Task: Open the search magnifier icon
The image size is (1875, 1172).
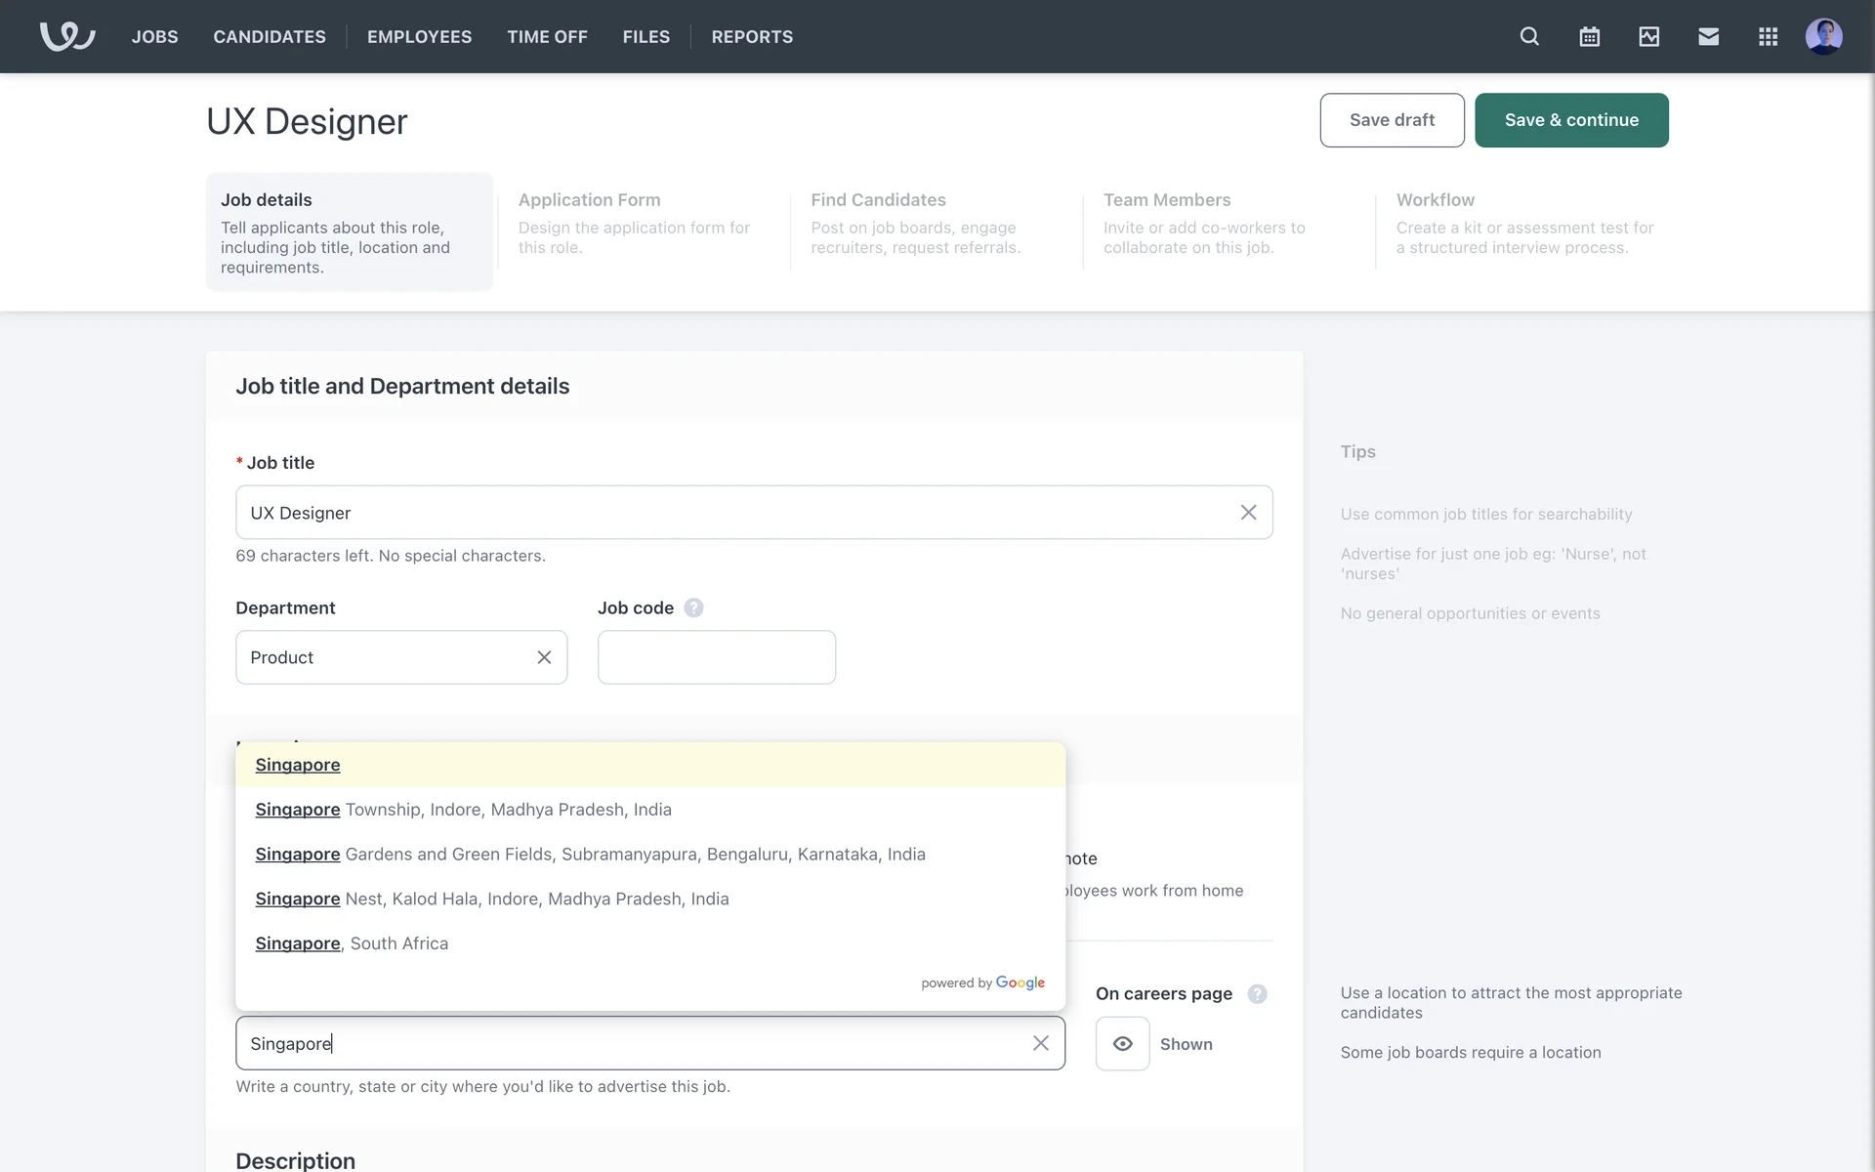Action: click(1529, 36)
